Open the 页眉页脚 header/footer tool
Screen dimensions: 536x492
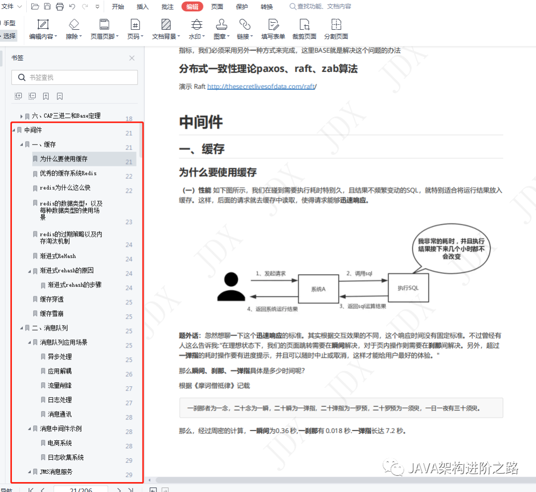point(104,29)
